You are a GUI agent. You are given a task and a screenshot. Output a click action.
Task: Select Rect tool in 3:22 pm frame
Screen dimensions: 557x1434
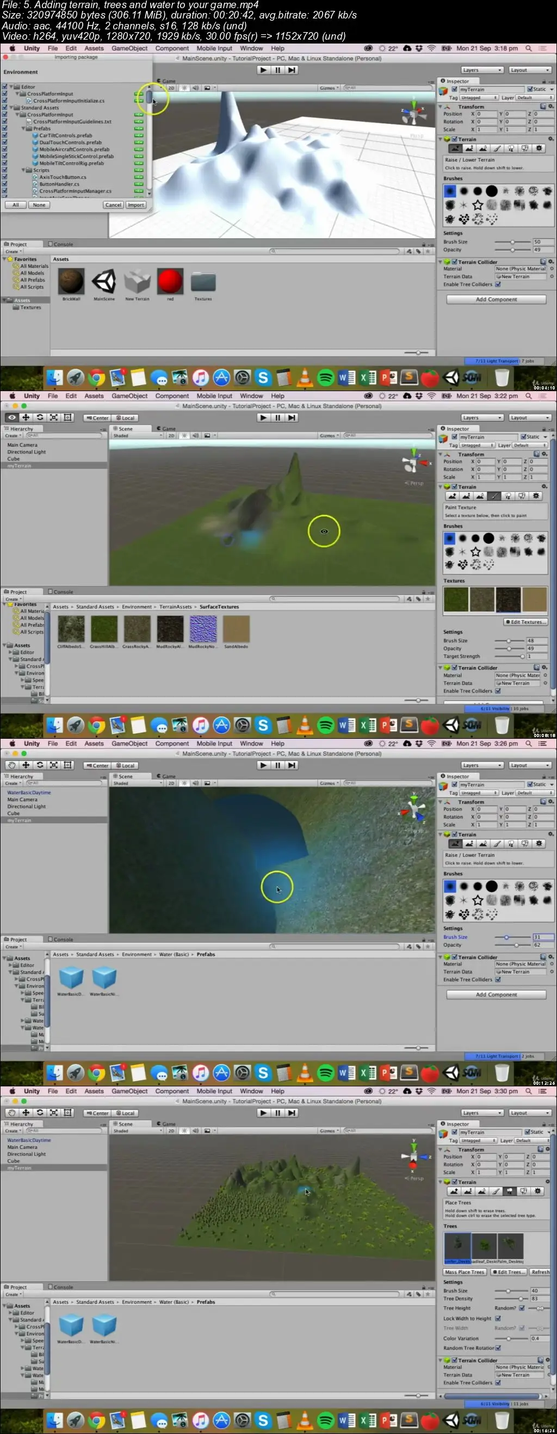[x=67, y=417]
